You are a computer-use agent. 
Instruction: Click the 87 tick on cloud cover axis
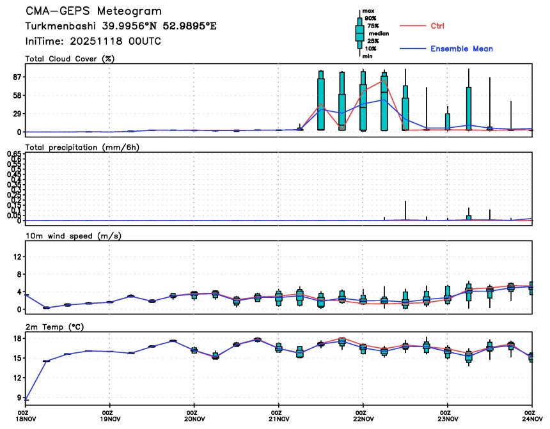click(15, 77)
